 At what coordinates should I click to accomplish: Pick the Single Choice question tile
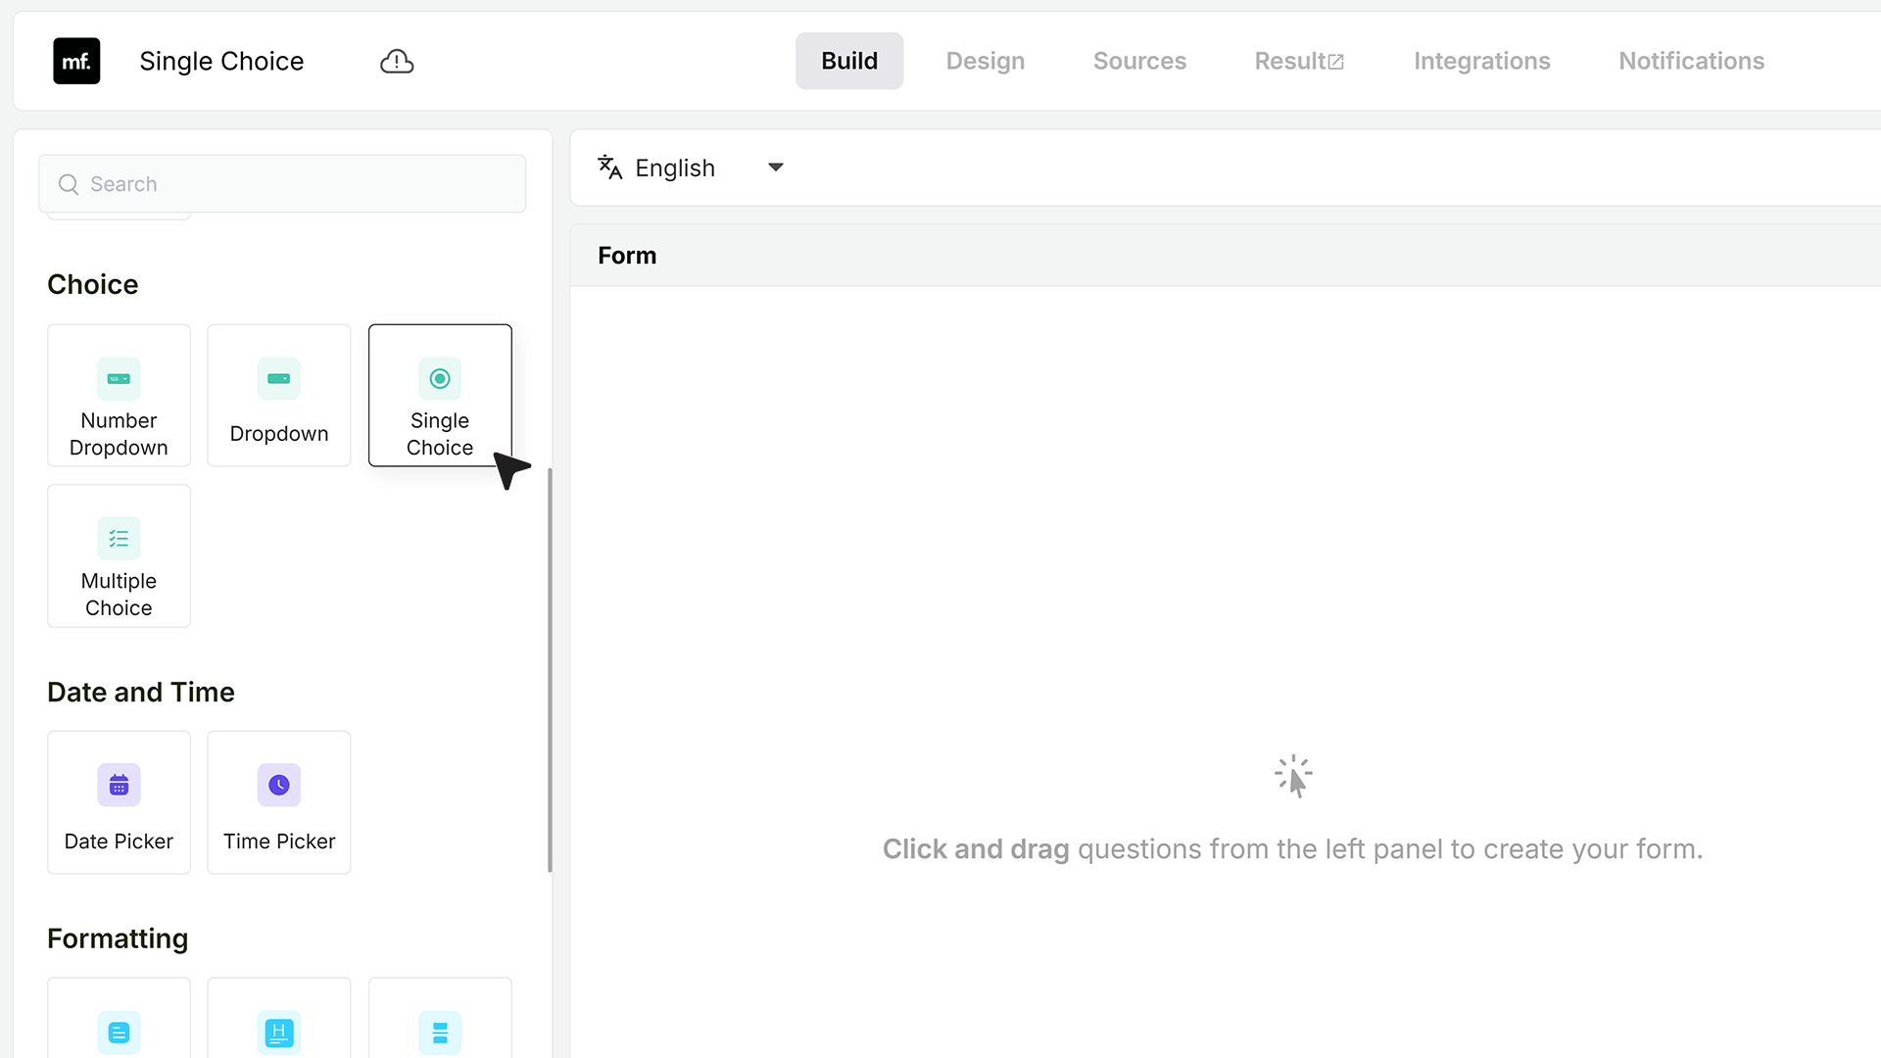pyautogui.click(x=440, y=396)
